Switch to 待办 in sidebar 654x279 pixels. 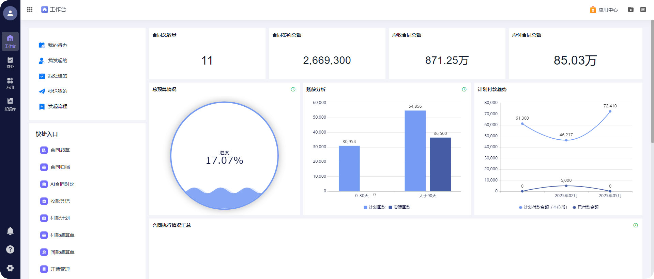tap(10, 63)
